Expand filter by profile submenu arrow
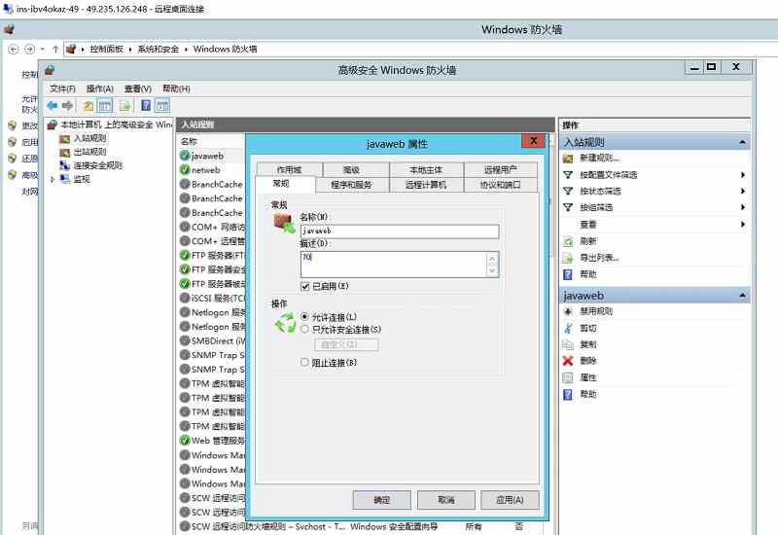Screen dimensions: 778x535 743,175
